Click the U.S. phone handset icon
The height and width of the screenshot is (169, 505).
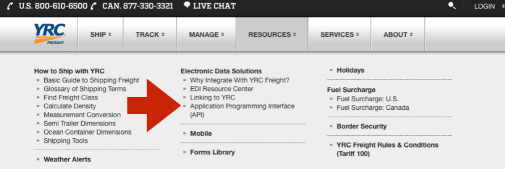[x=10, y=6]
